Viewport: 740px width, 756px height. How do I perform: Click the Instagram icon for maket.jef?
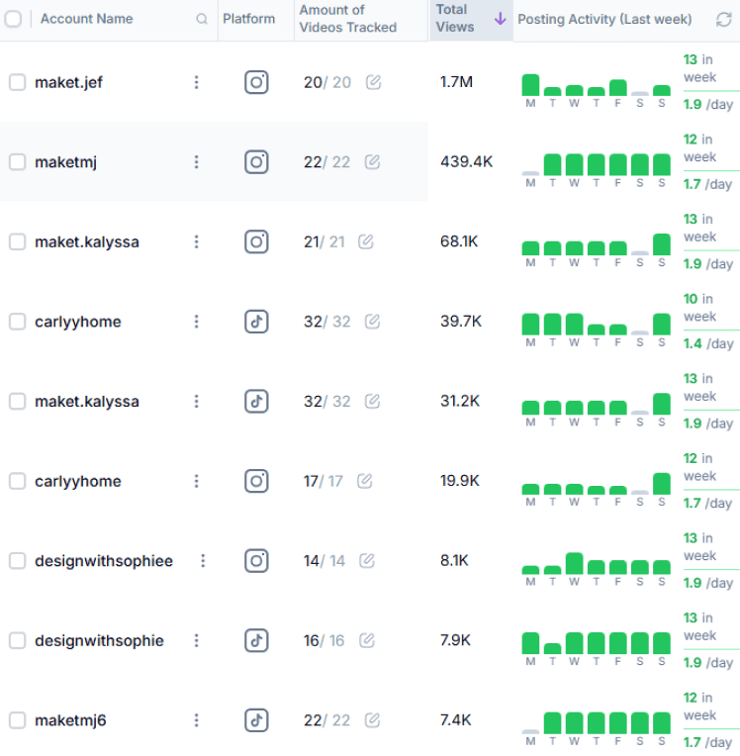[x=256, y=82]
